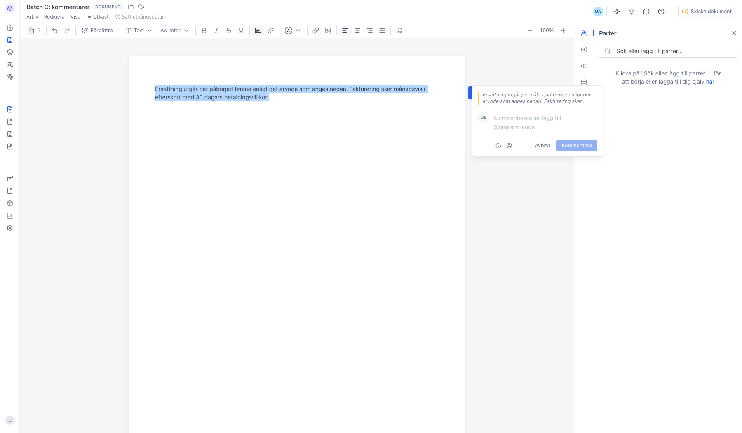
Task: Click the insert link icon
Action: tap(316, 31)
